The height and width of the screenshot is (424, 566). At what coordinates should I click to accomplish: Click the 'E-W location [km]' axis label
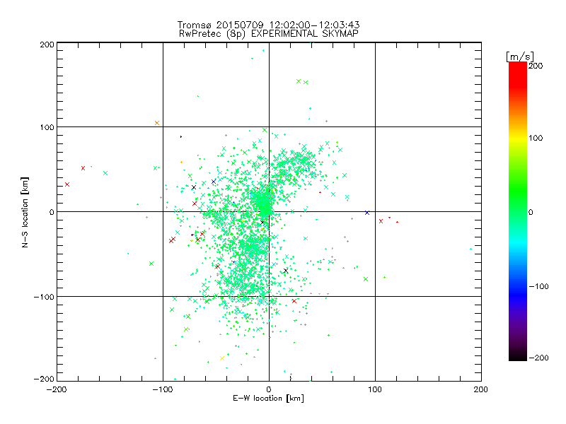tap(268, 399)
